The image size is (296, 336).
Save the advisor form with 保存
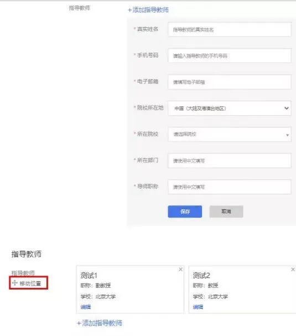pyautogui.click(x=185, y=211)
